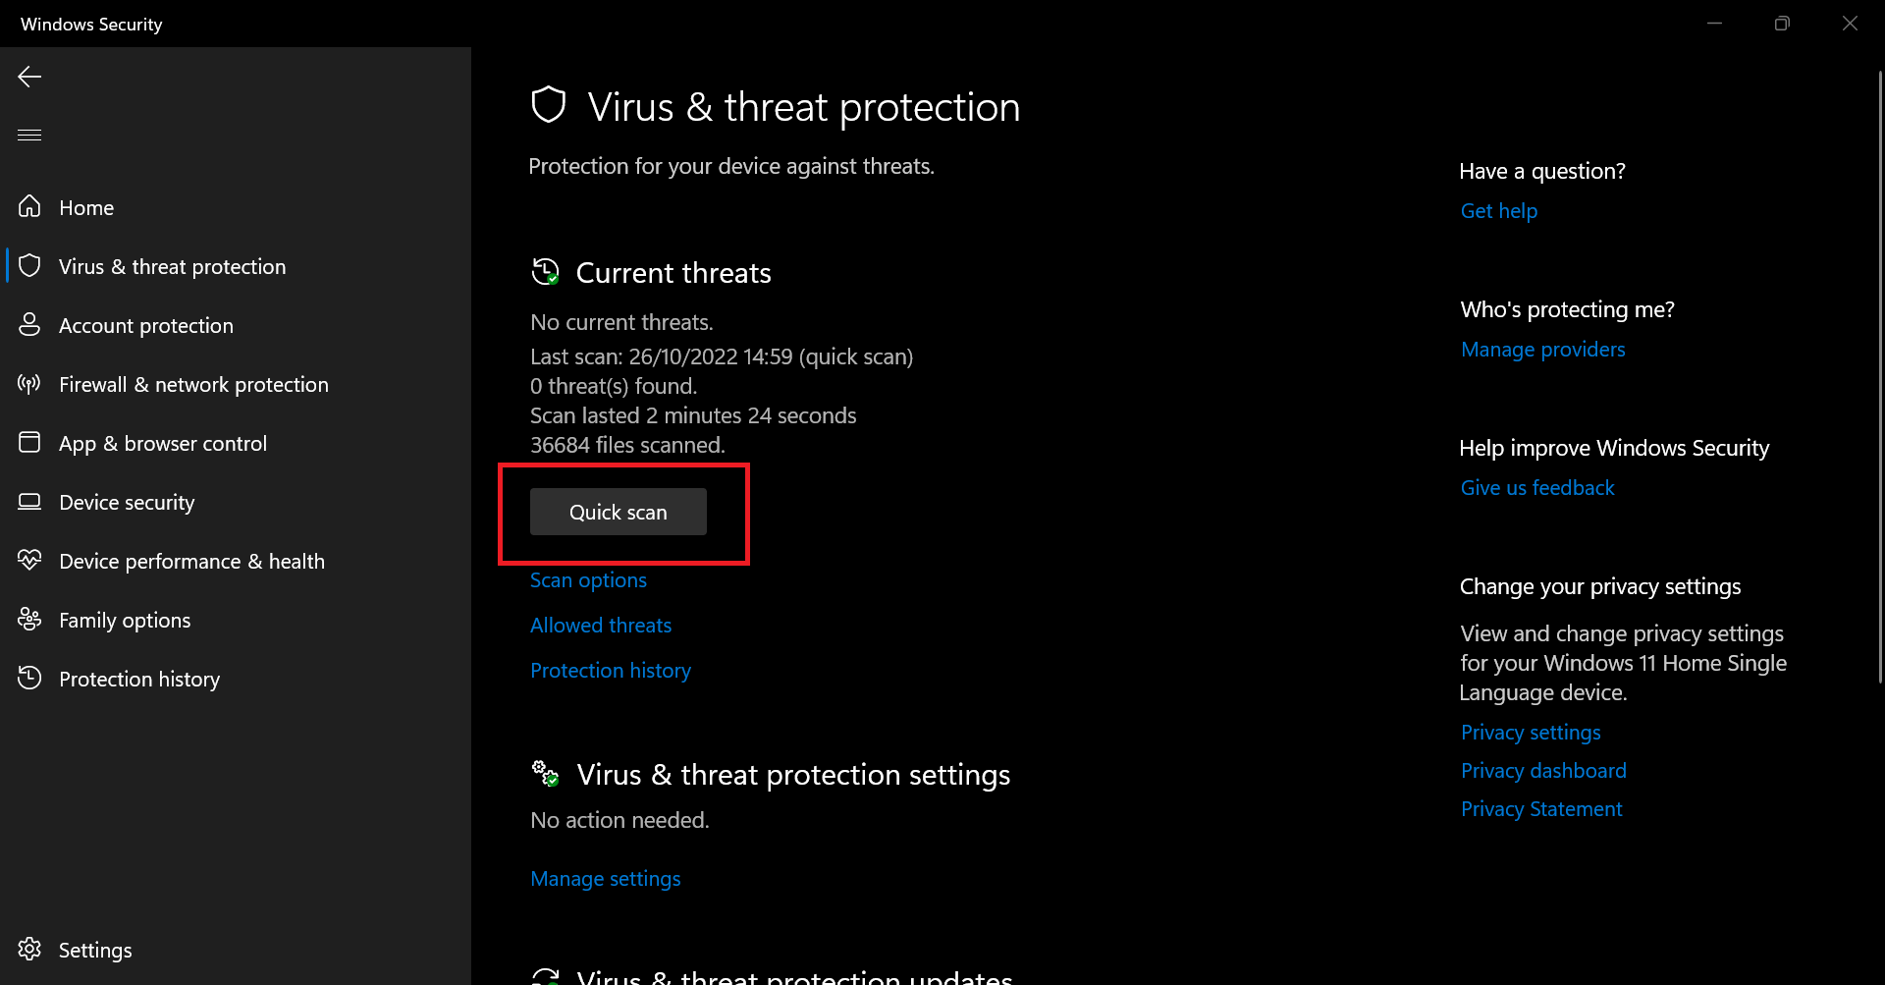Screen dimensions: 1885x985
Task: Start a Quick scan
Action: (617, 512)
